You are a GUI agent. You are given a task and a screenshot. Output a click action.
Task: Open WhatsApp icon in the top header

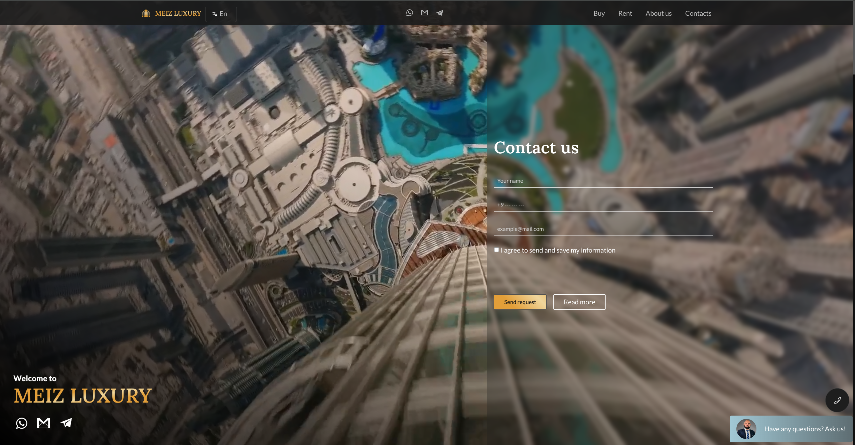410,13
